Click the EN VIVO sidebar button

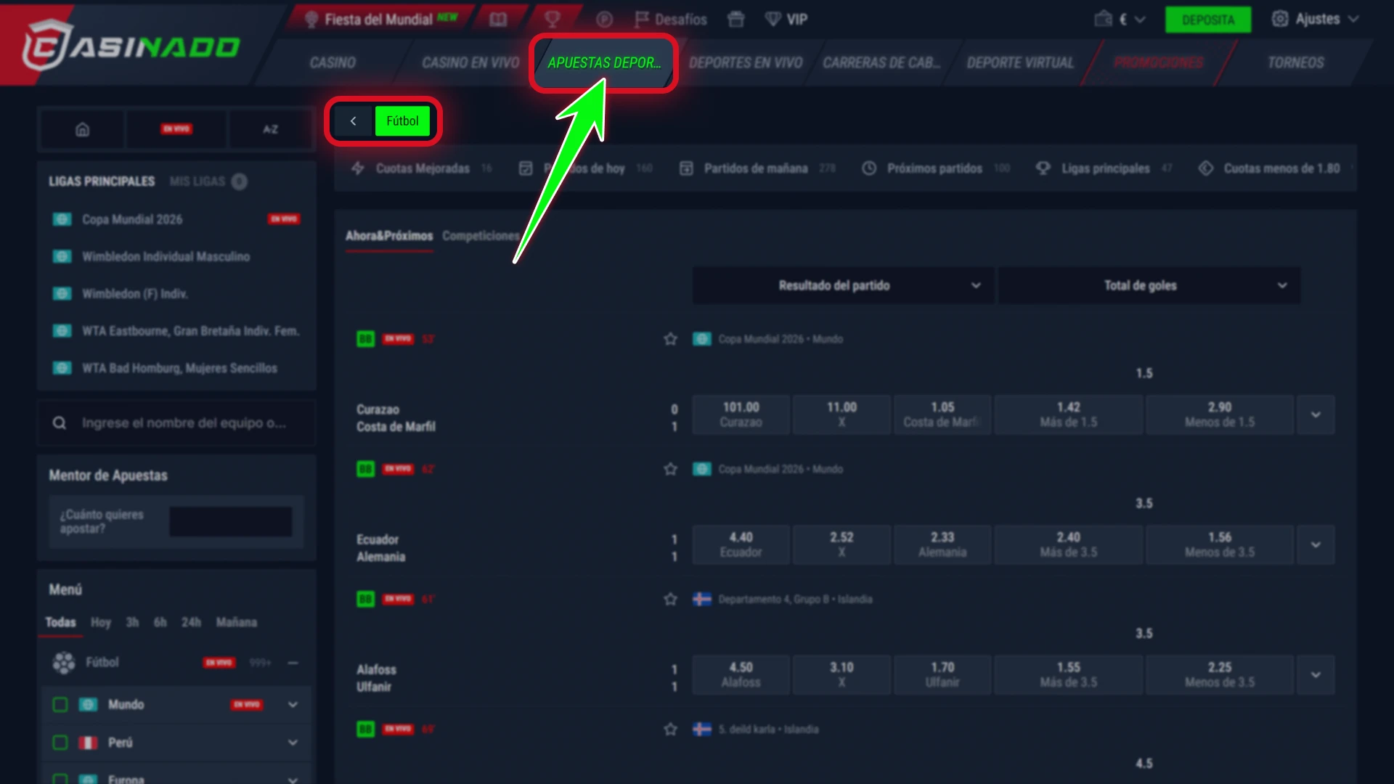click(176, 129)
